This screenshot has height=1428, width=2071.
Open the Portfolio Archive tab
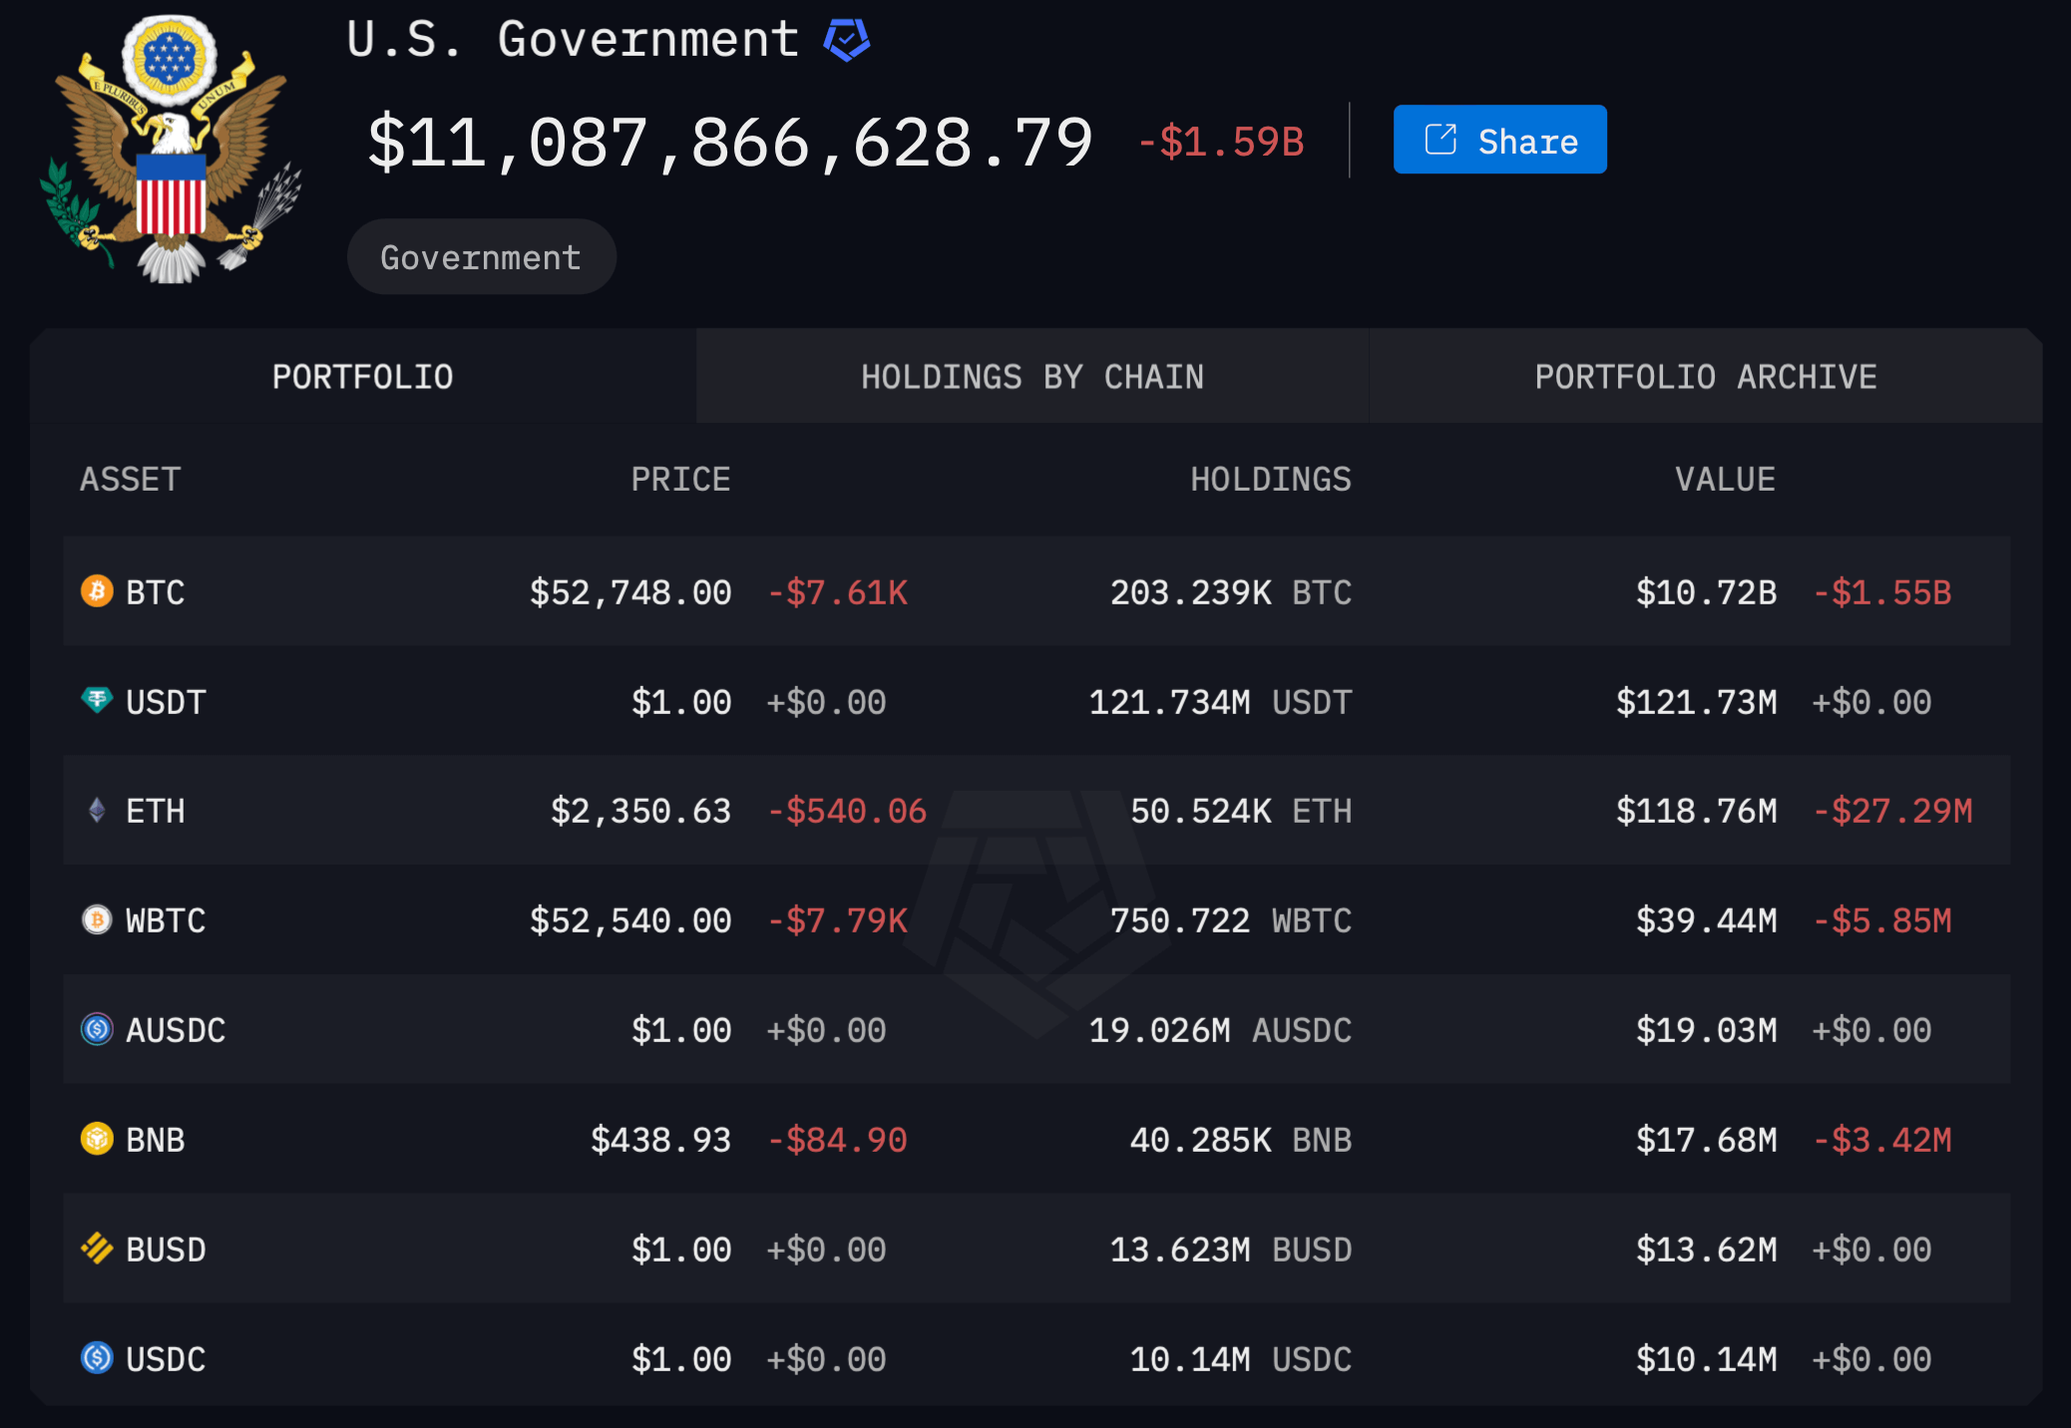point(1706,377)
